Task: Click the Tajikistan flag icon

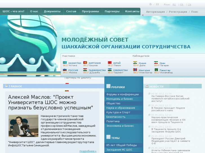Action: click(x=85, y=70)
